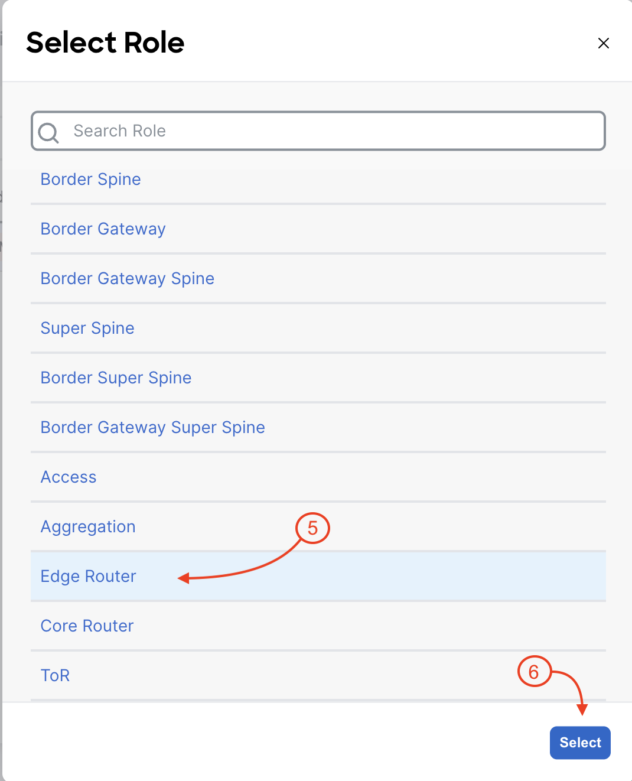Select the ToR role
Image resolution: width=632 pixels, height=781 pixels.
(x=318, y=675)
